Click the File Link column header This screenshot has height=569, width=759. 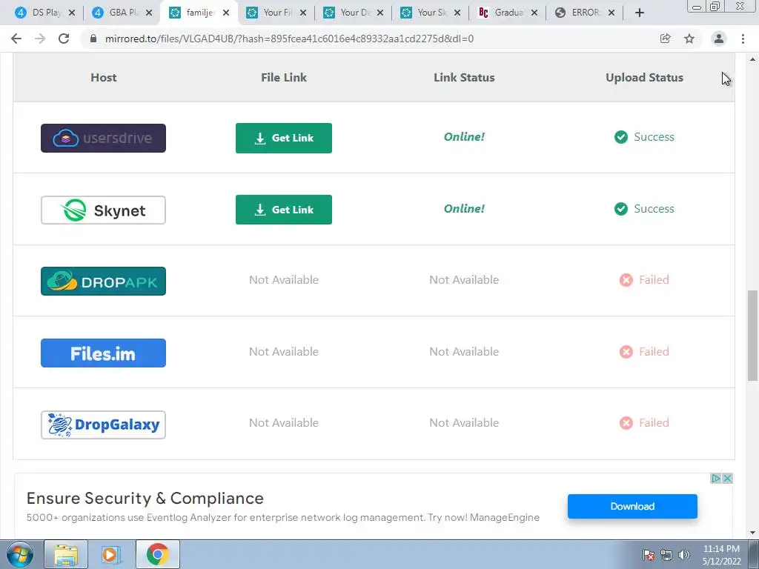pyautogui.click(x=284, y=77)
